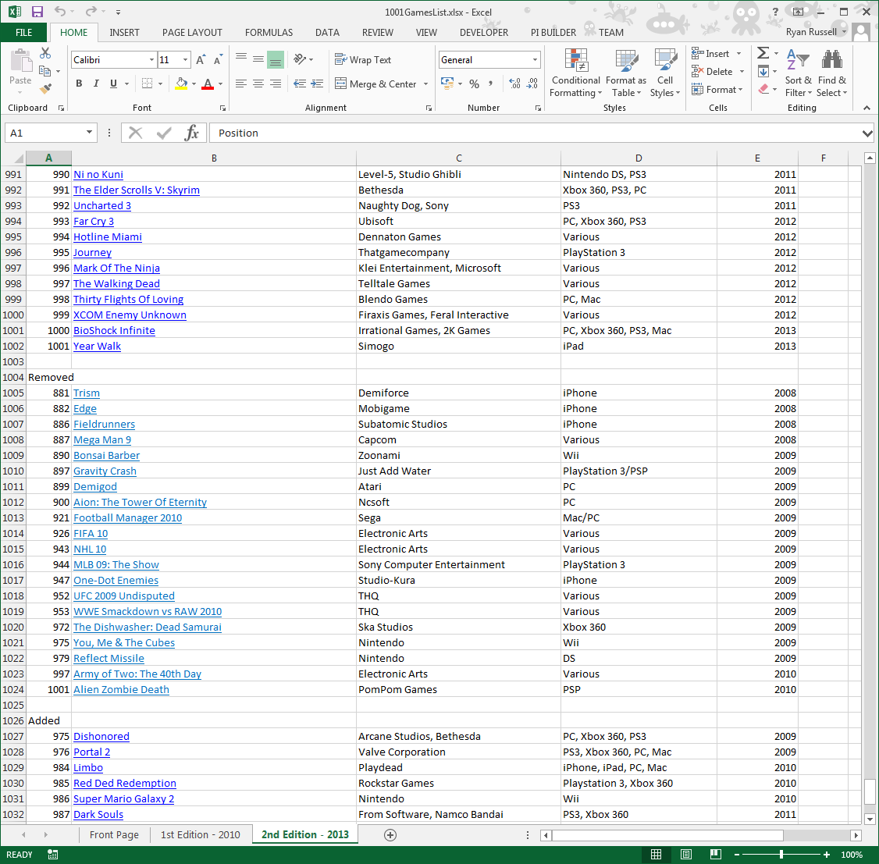
Task: Increase indent in Alignment group
Action: pos(317,84)
